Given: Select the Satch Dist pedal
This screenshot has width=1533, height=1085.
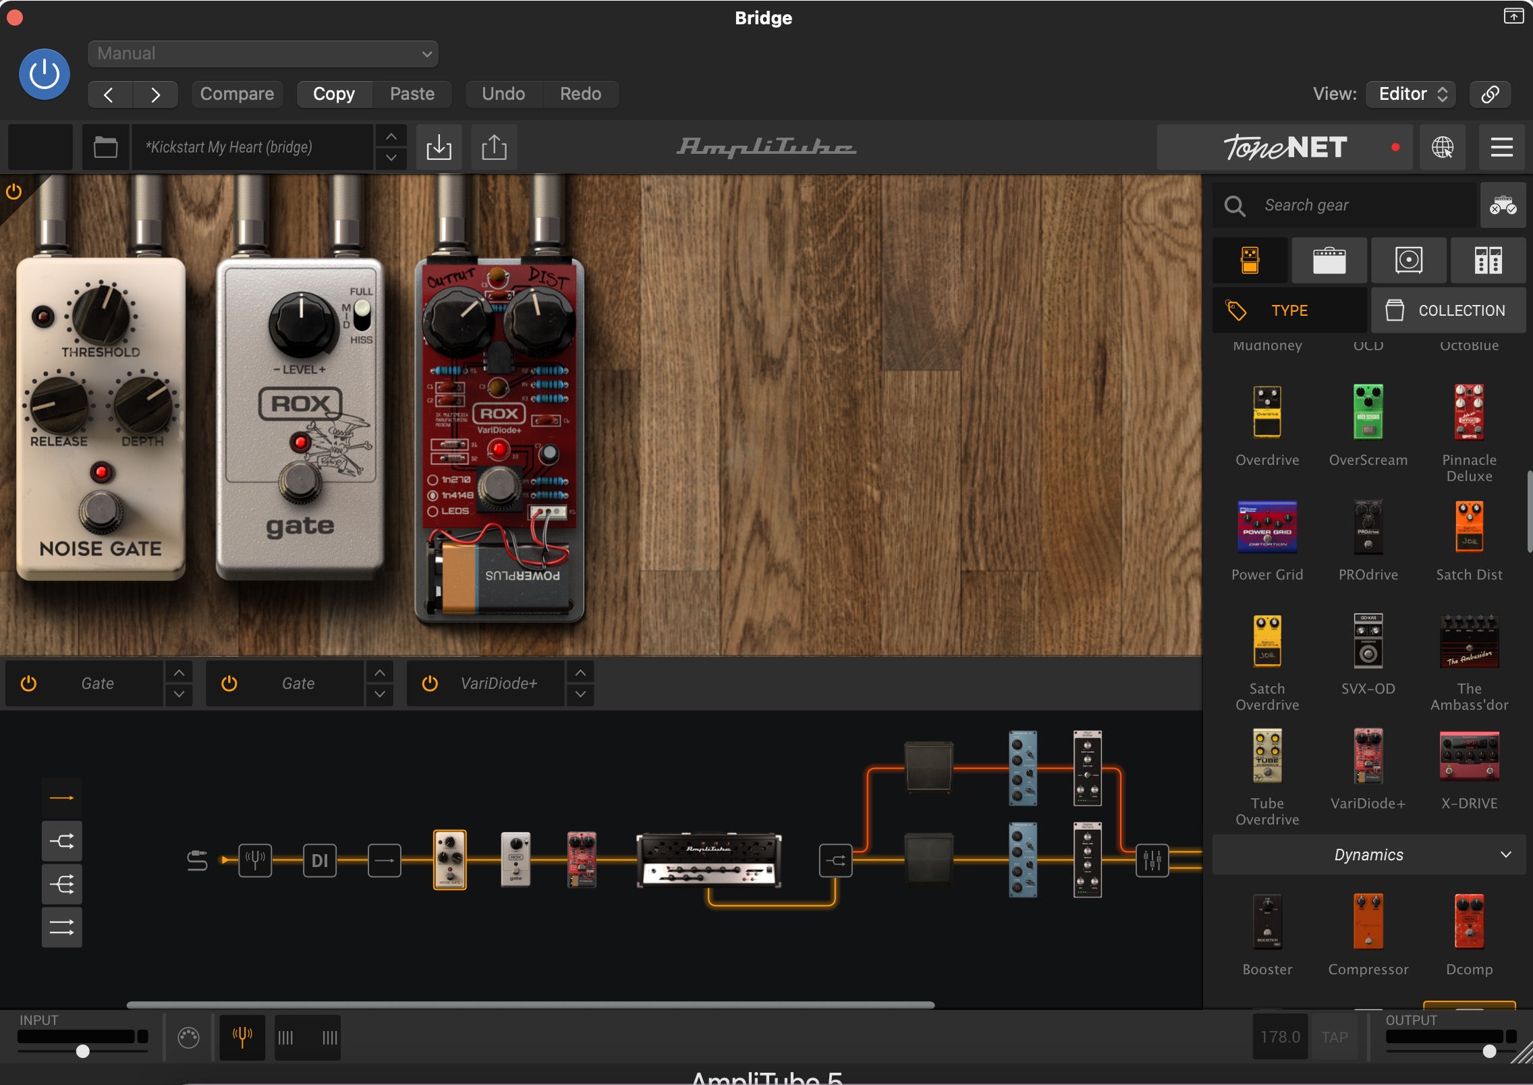Looking at the screenshot, I should pos(1470,527).
